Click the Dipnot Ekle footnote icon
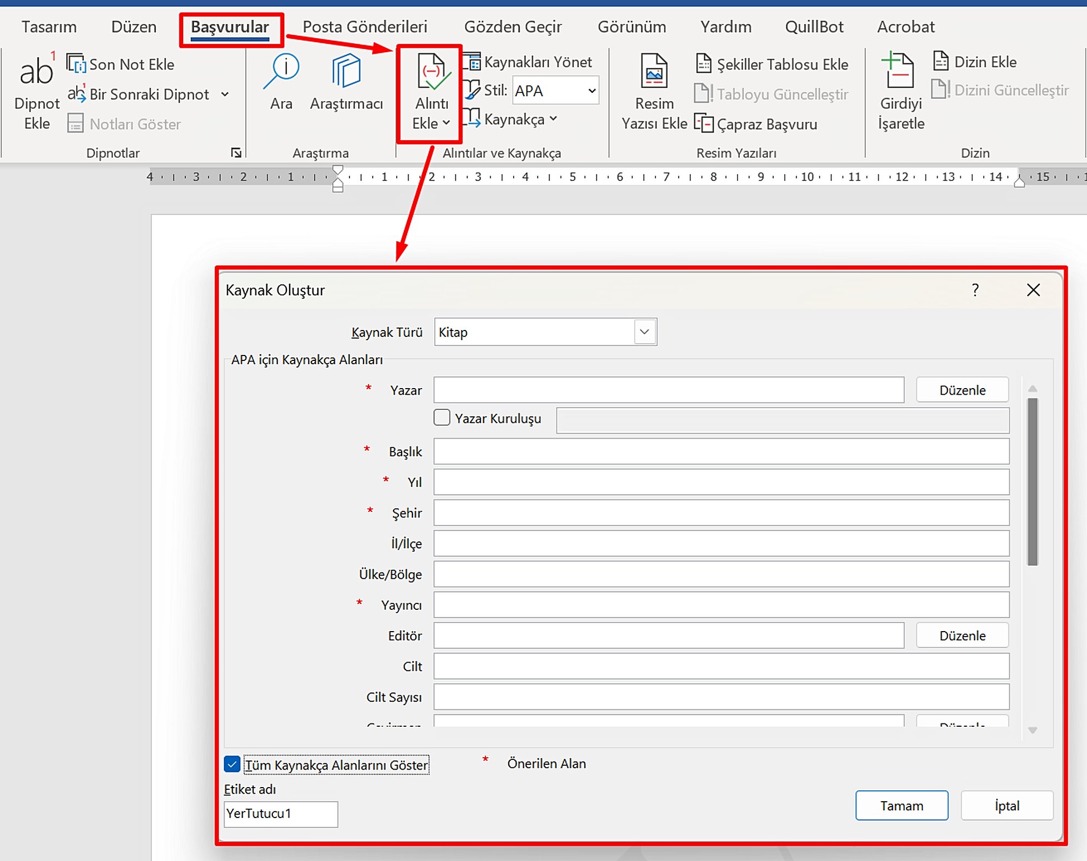1087x861 pixels. (36, 71)
